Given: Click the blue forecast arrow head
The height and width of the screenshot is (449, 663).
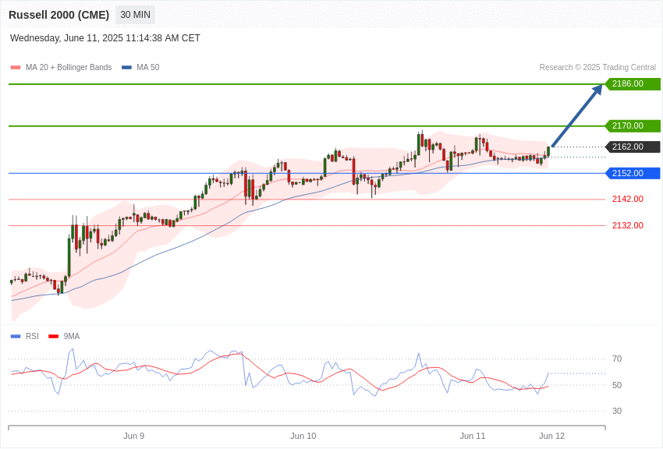Looking at the screenshot, I should pos(598,90).
